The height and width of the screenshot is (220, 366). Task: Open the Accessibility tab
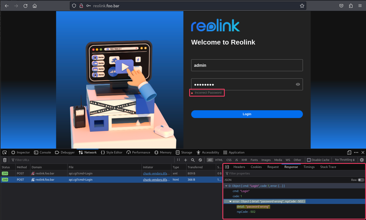pyautogui.click(x=208, y=152)
